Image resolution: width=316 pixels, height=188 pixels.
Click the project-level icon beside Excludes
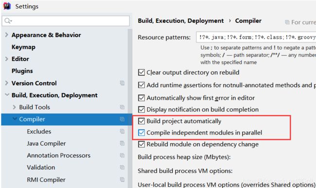[x=122, y=131]
